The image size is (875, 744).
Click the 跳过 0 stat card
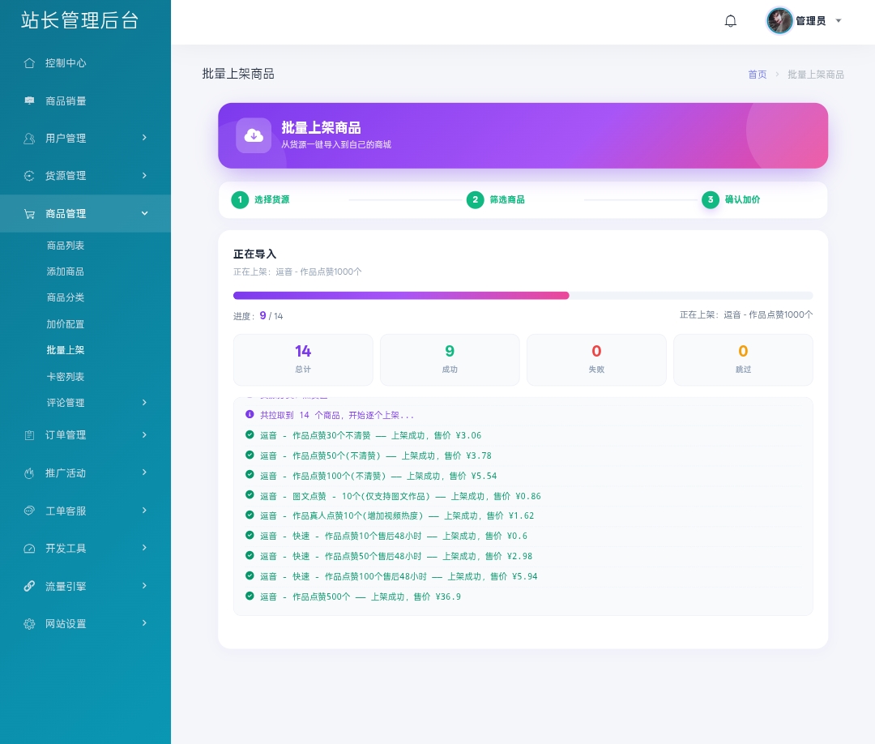point(743,360)
